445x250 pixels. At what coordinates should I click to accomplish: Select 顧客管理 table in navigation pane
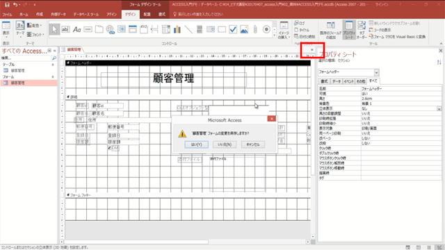[17, 71]
